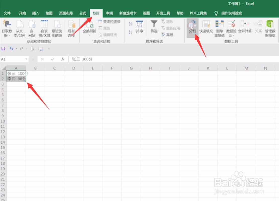
Task: Sort ascending with the A-Z icon
Action: [x=130, y=24]
